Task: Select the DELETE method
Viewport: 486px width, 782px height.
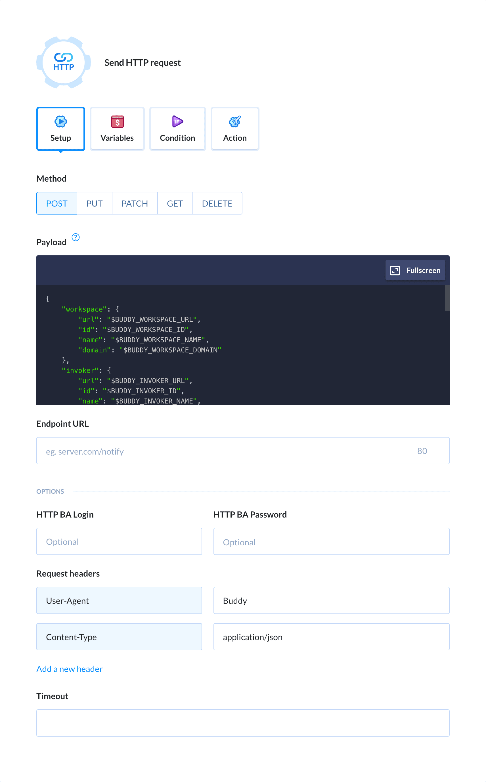Action: coord(217,203)
